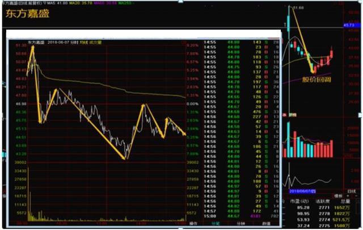Click the 市盈(动) column header
Viewport: 363px width, 230px height.
tap(298, 200)
